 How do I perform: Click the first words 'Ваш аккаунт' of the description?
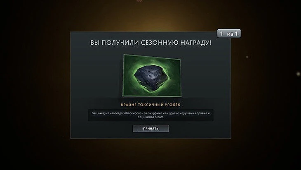pyautogui.click(x=100, y=113)
